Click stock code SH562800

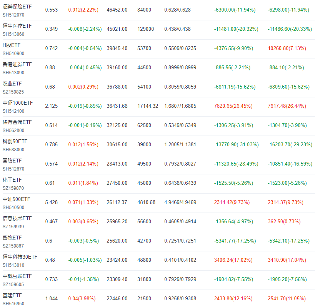point(13,131)
